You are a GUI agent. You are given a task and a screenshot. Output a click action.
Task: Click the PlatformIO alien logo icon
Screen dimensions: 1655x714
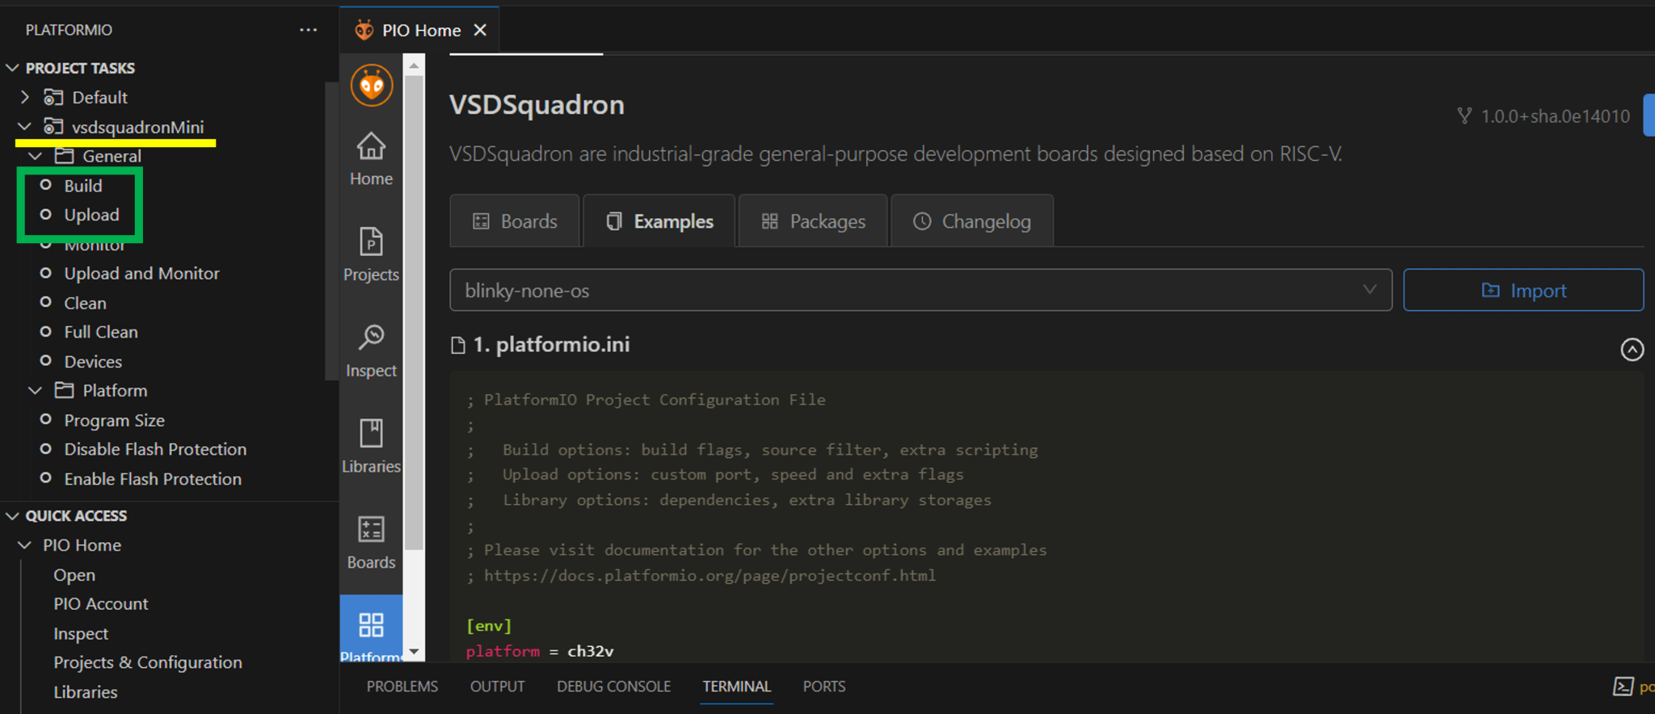(x=371, y=85)
